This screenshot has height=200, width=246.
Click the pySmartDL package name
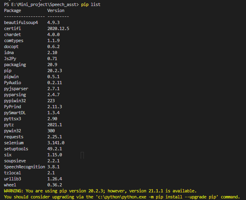(x=15, y=113)
